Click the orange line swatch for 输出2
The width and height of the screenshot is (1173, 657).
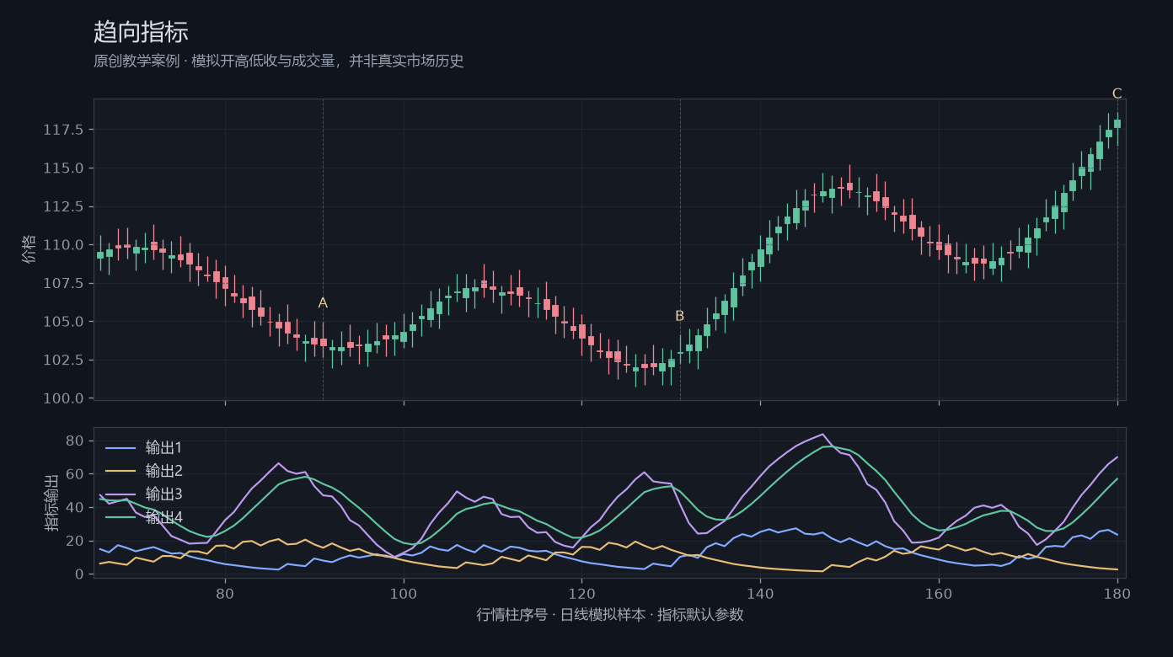click(119, 471)
